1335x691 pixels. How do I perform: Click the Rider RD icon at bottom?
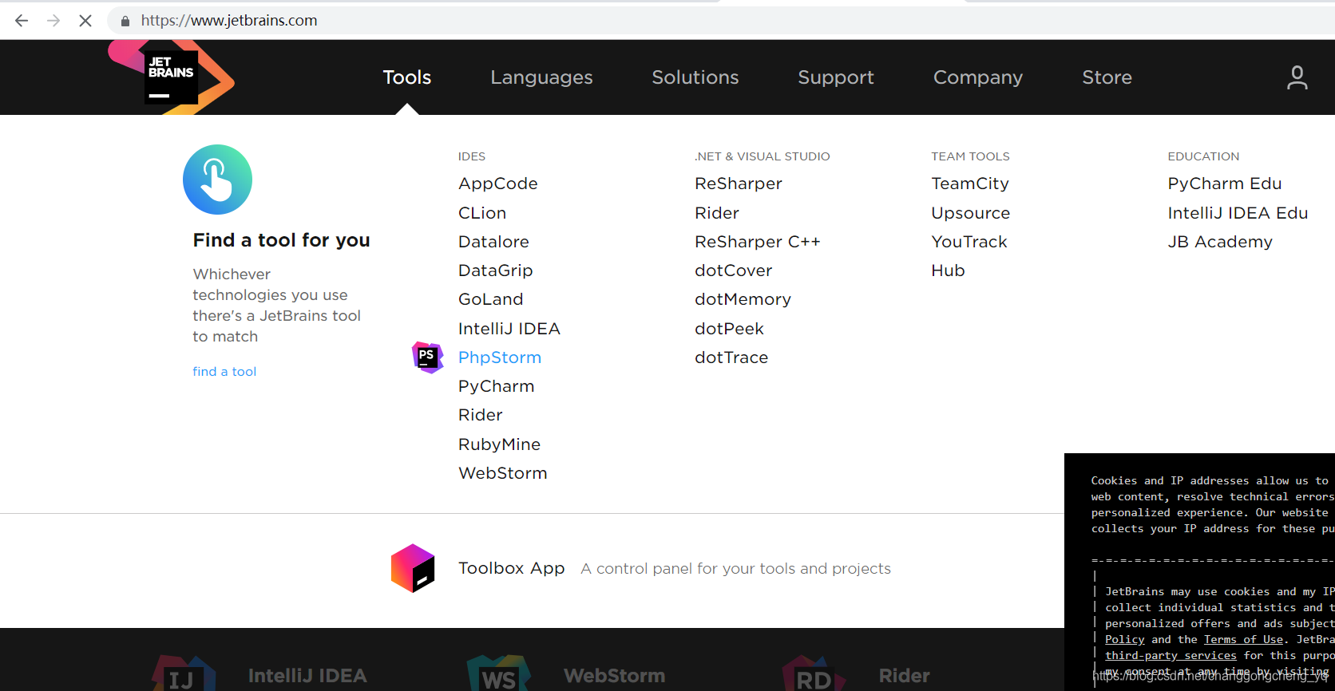point(814,674)
